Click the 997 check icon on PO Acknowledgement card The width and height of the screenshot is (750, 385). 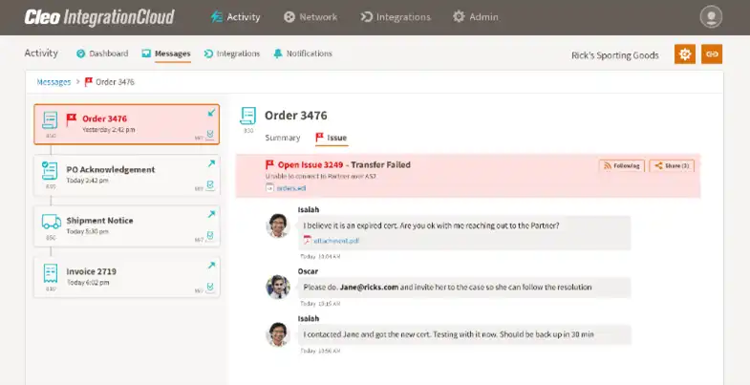210,185
